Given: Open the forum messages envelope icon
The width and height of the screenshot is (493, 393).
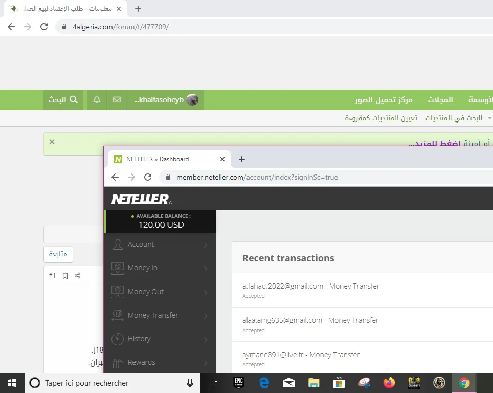Looking at the screenshot, I should [117, 100].
